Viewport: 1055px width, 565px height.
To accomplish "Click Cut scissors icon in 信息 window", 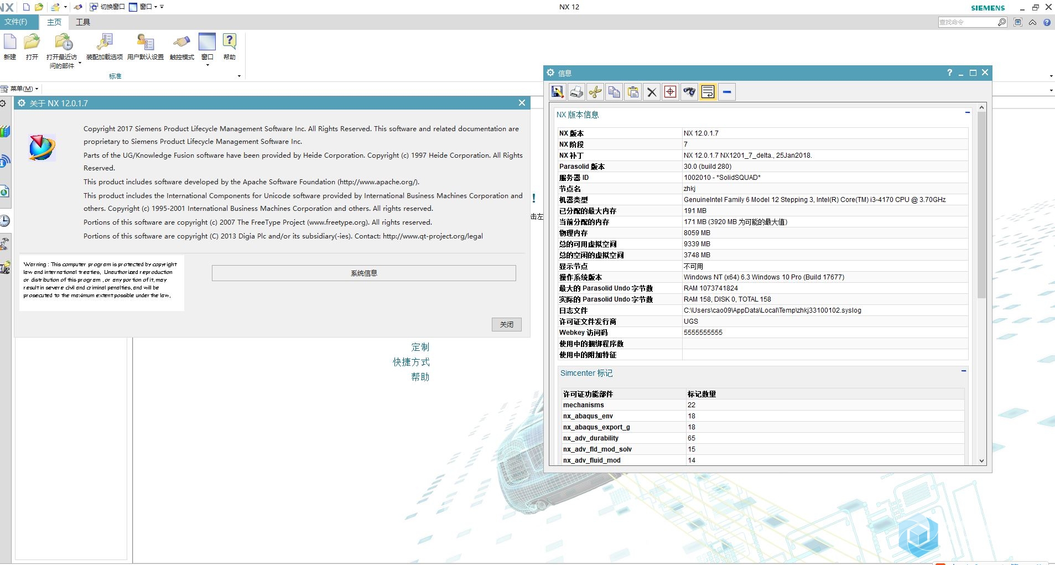I will 595,92.
